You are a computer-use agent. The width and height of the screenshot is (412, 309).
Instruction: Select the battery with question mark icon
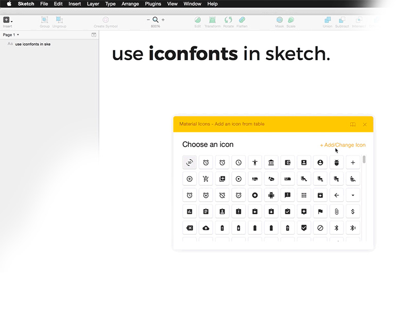[287, 228]
